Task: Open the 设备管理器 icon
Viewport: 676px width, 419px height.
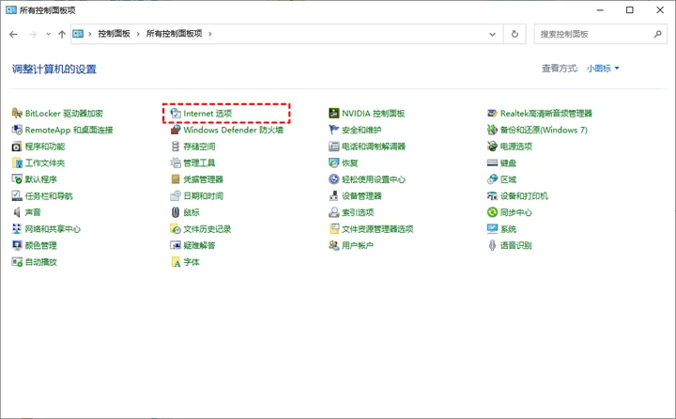Action: (333, 196)
